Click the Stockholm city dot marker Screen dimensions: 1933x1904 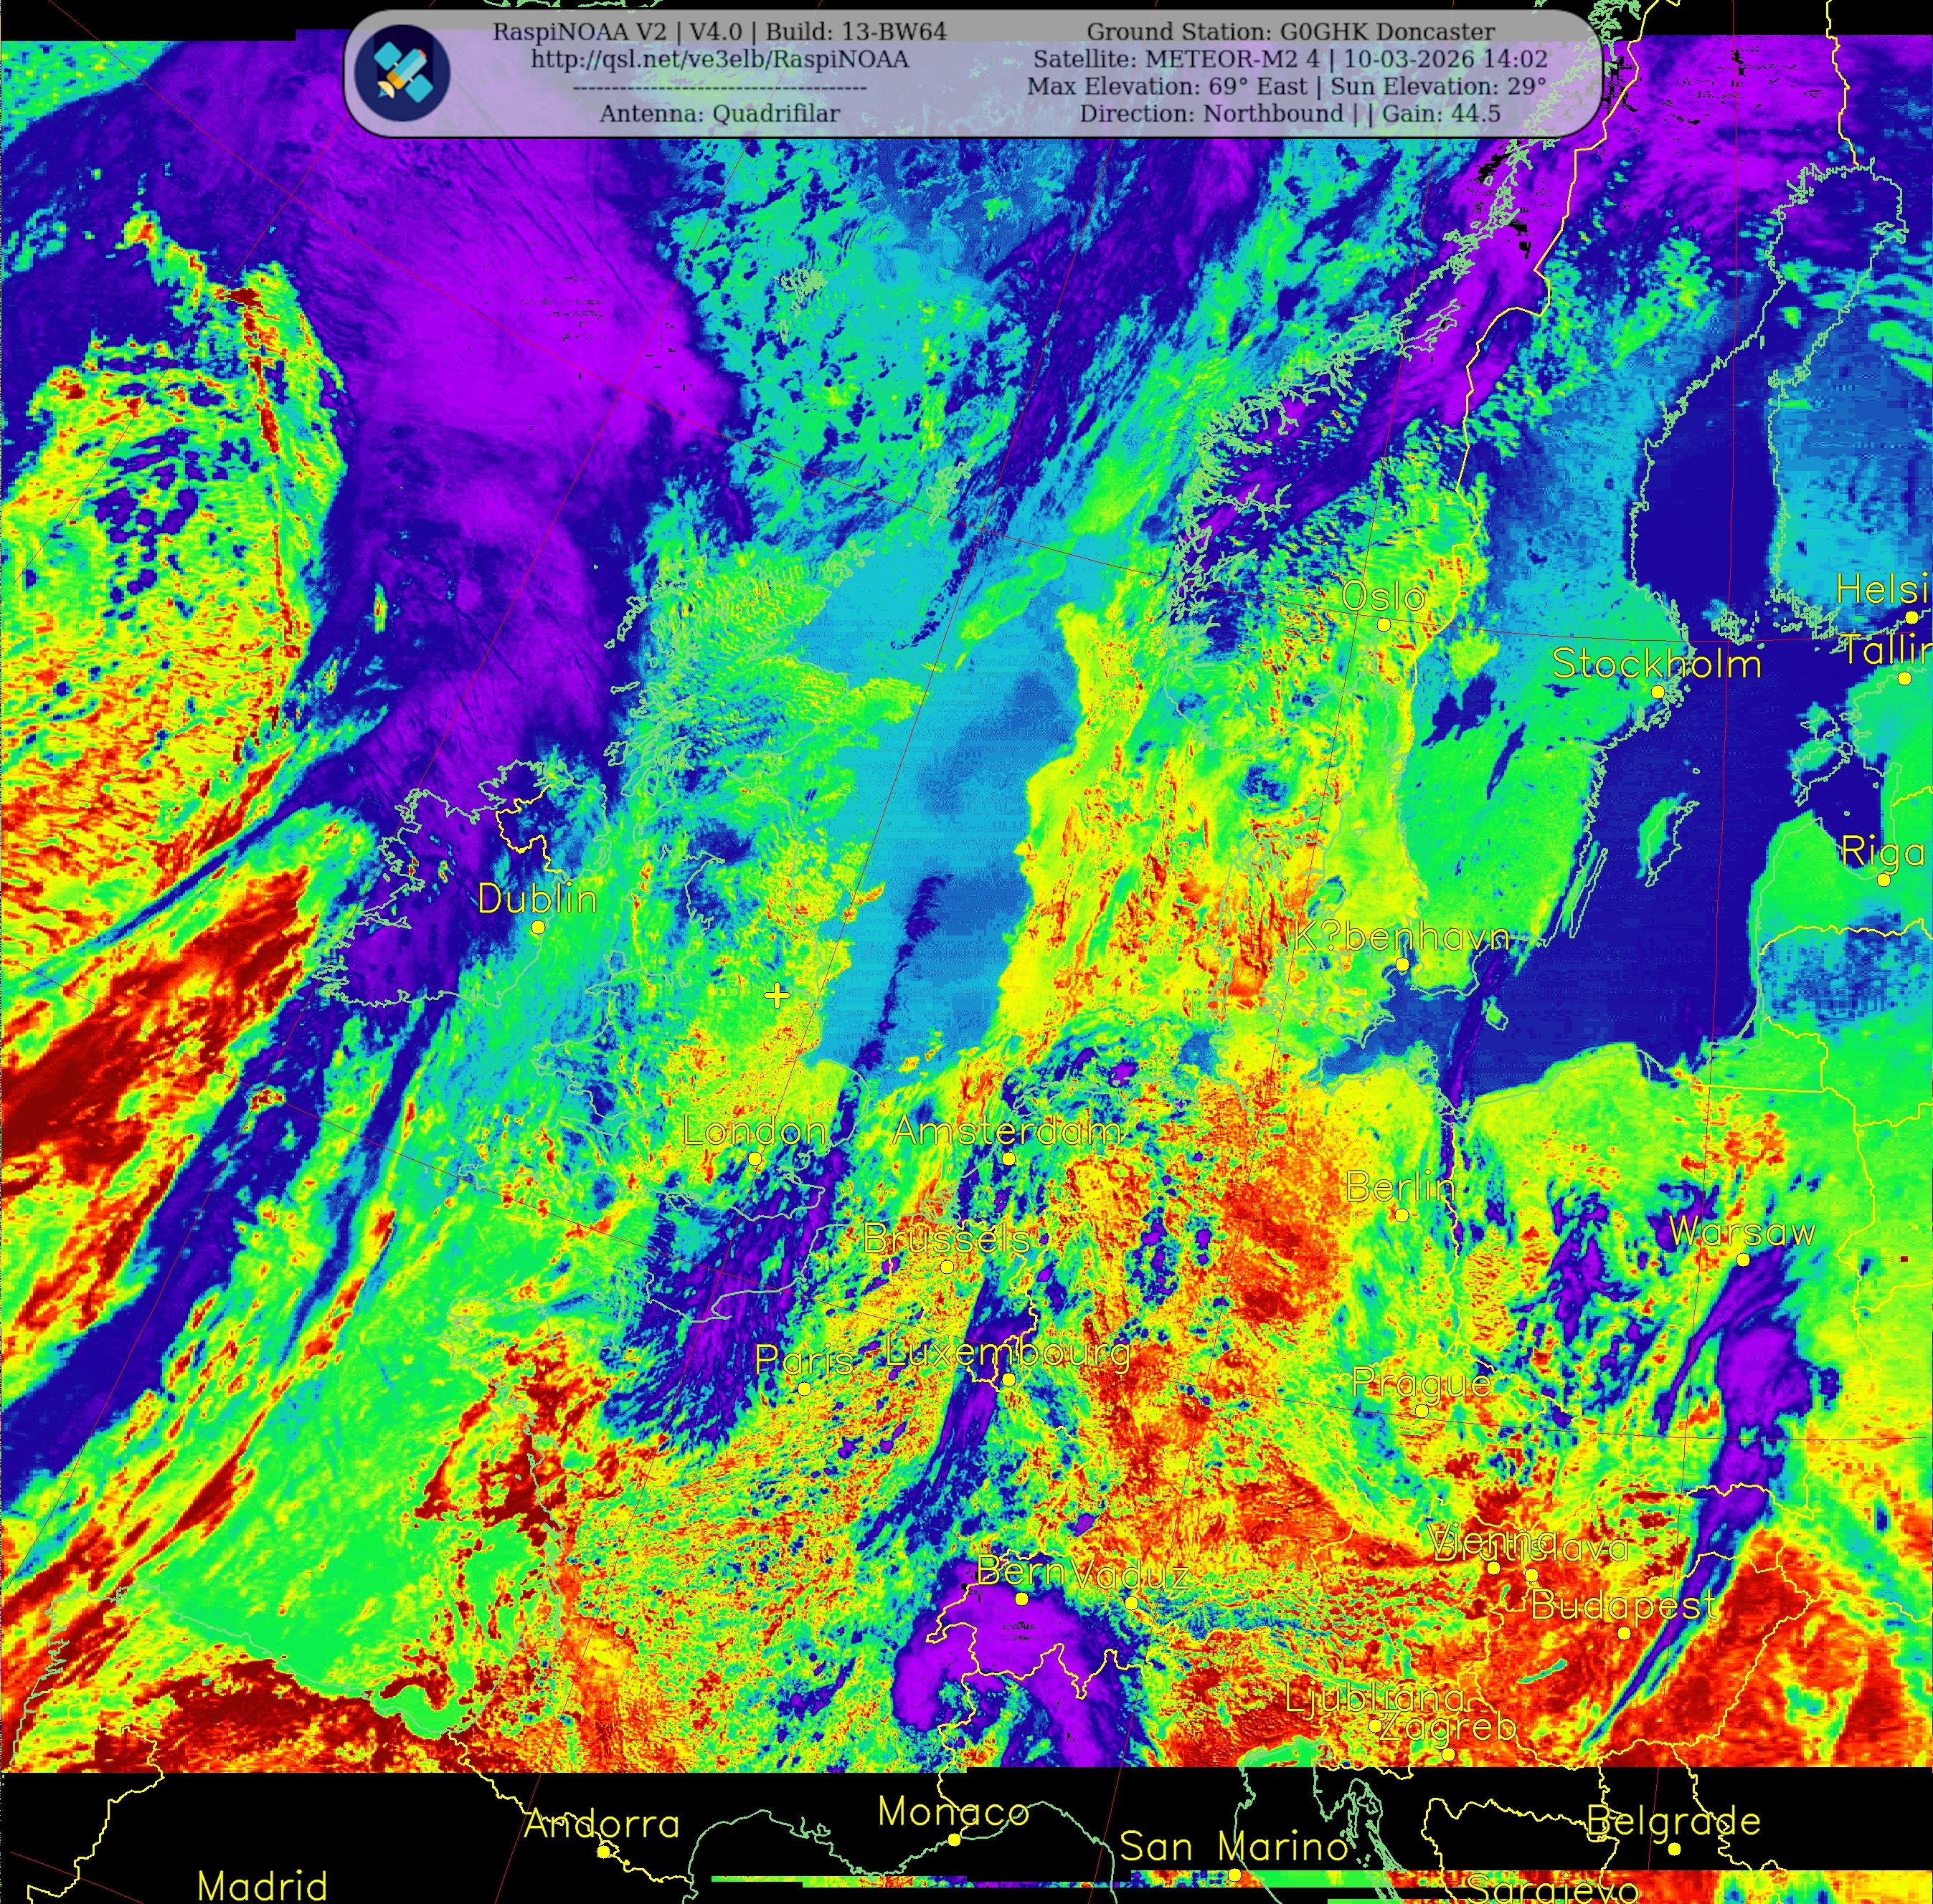click(1658, 692)
